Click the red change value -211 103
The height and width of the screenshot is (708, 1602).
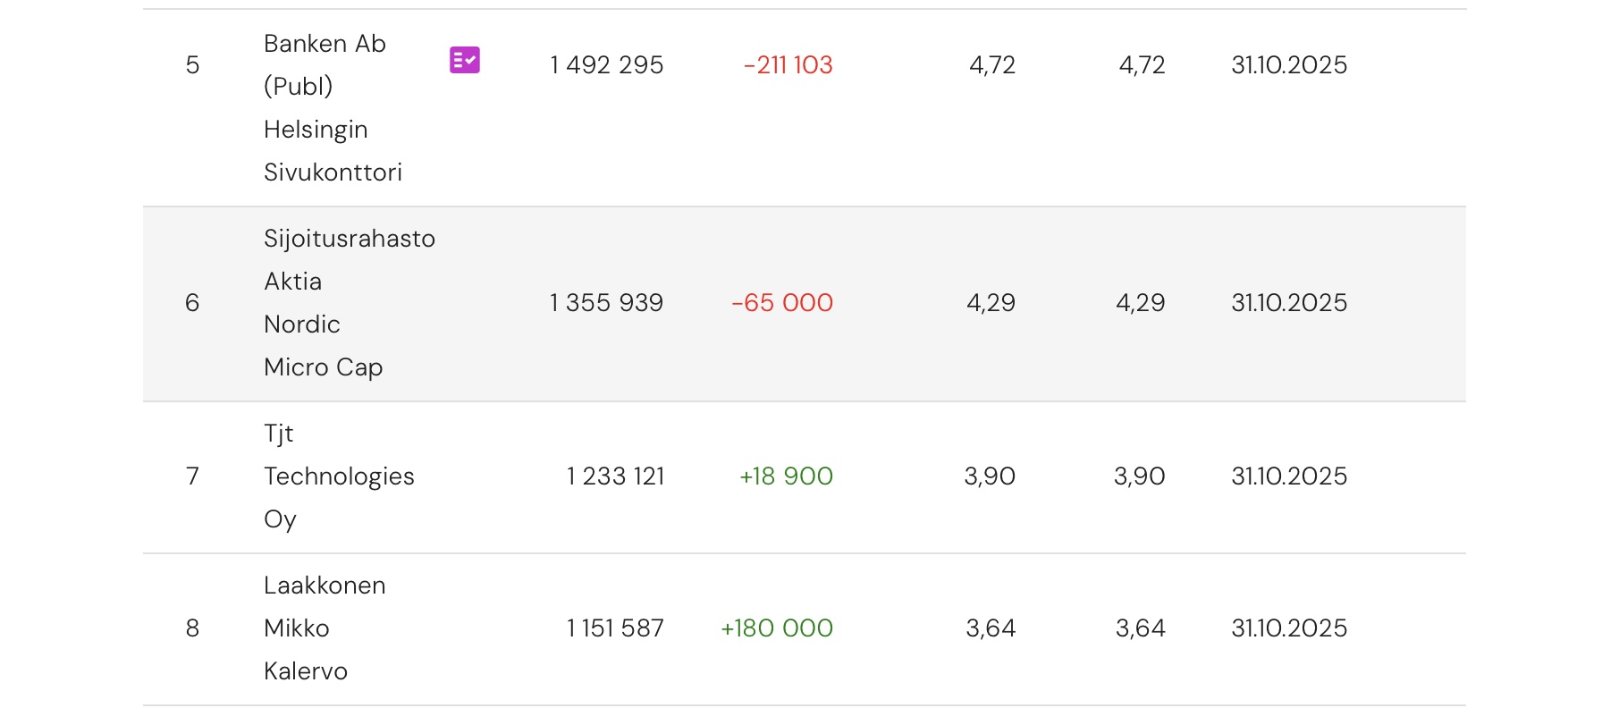(x=788, y=65)
